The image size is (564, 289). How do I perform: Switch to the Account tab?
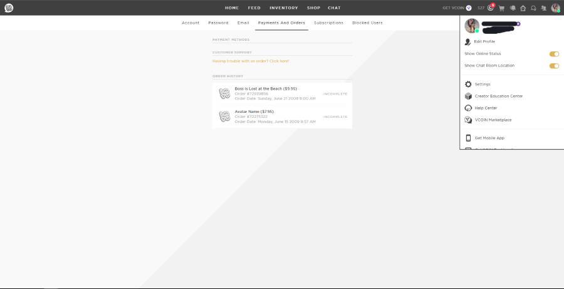(191, 23)
